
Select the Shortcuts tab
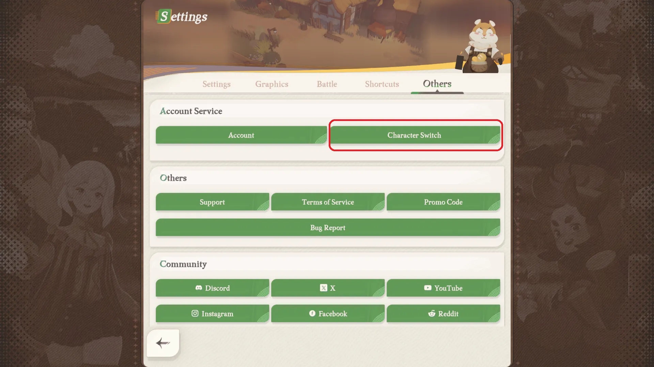pos(382,84)
